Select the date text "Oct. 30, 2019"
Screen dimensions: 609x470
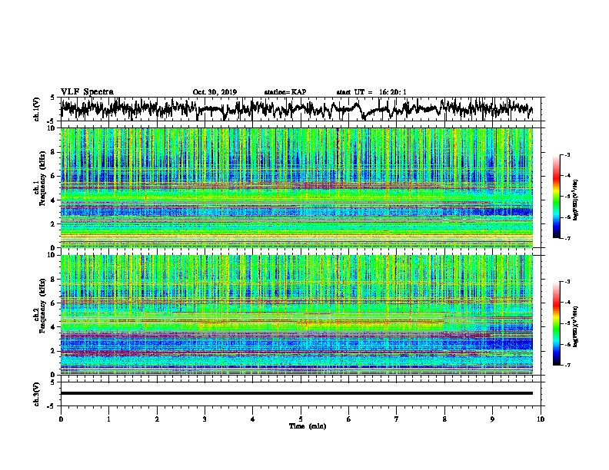click(x=215, y=92)
